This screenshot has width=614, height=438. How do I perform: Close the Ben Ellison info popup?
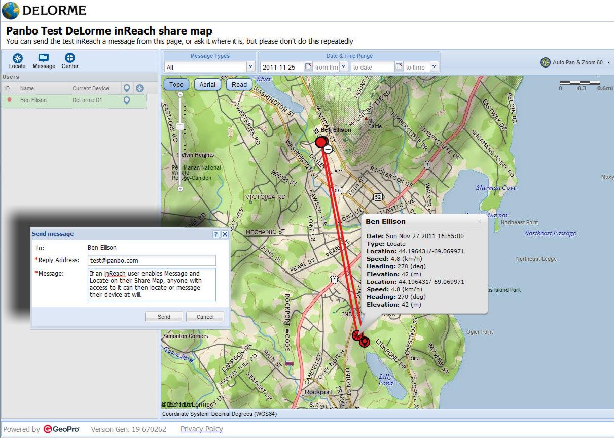coord(479,222)
